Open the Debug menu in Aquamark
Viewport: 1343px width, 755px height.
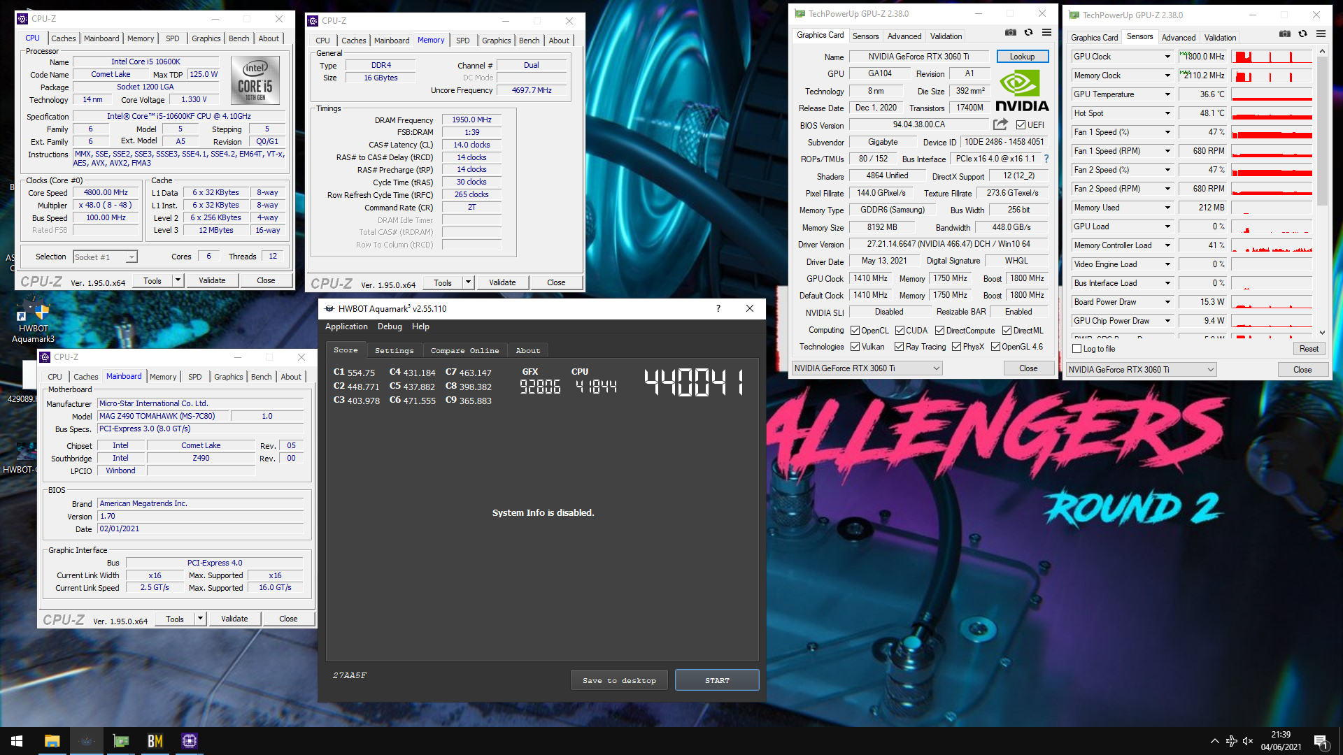(x=390, y=326)
